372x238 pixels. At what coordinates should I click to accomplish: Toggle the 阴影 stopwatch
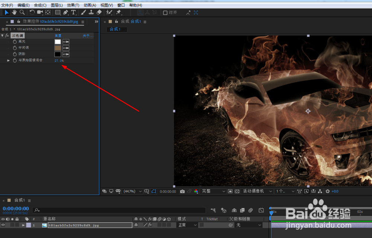point(15,54)
